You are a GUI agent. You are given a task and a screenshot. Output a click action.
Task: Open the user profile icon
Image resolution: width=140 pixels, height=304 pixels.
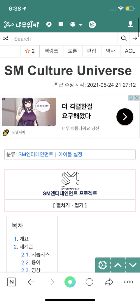coord(131,24)
